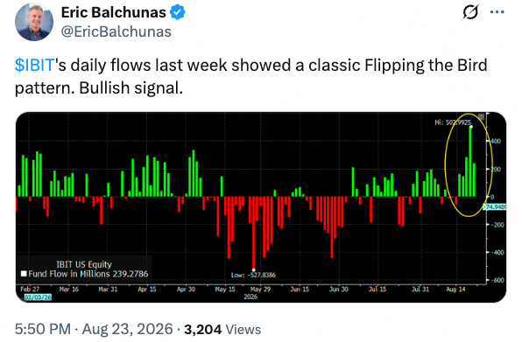This screenshot has width=522, height=342.
Task: Click the 5:50 PM timestamp
Action: click(x=43, y=329)
